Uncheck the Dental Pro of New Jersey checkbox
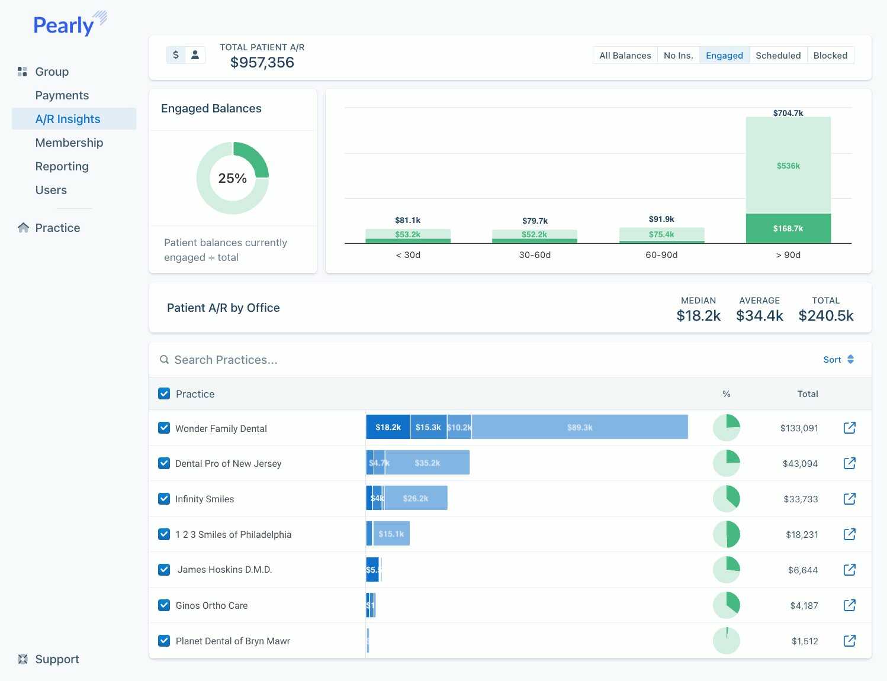 pos(164,463)
